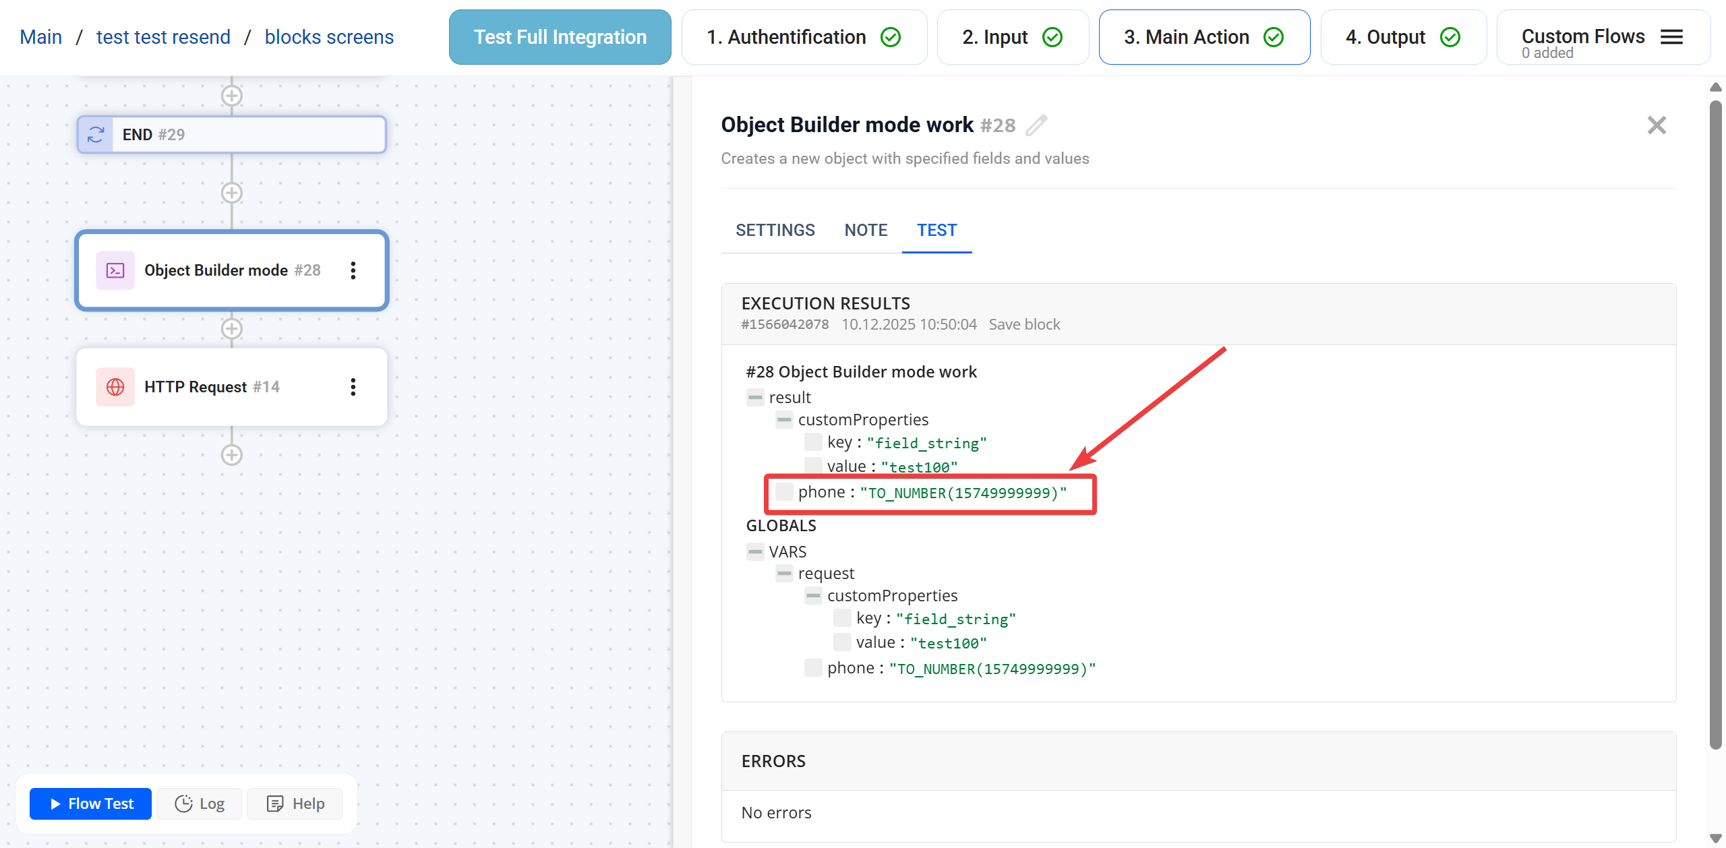Collapse the request node under VARS

[x=784, y=574]
